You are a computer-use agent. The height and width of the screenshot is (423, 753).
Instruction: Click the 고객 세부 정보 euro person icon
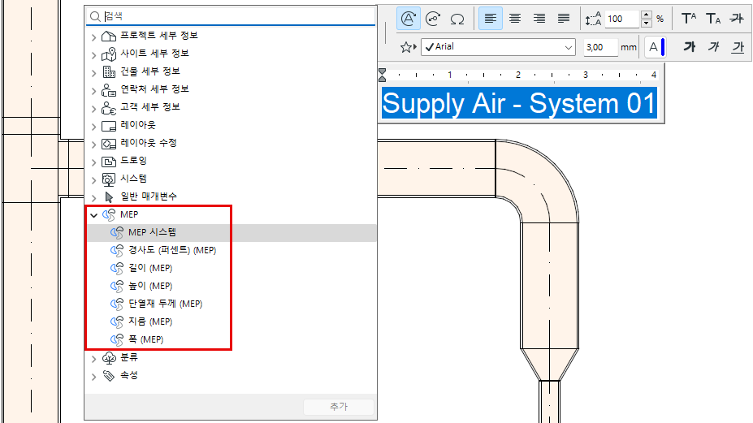[109, 108]
